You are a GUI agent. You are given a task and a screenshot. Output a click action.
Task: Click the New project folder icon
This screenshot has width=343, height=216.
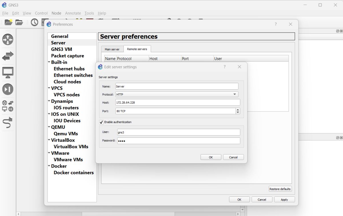pyautogui.click(x=9, y=22)
